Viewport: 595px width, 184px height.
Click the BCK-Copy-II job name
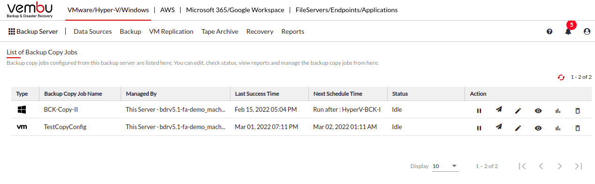coord(61,110)
